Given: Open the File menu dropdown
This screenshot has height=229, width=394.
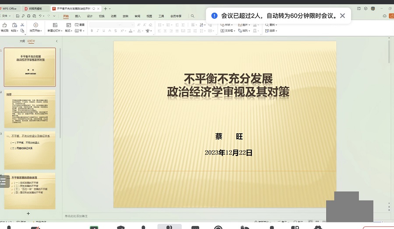Looking at the screenshot, I should [x=6, y=16].
